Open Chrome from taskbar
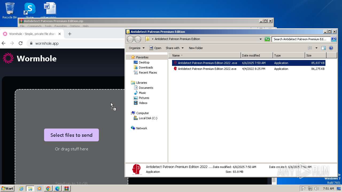Viewport: 342px width, 192px height. click(48, 189)
